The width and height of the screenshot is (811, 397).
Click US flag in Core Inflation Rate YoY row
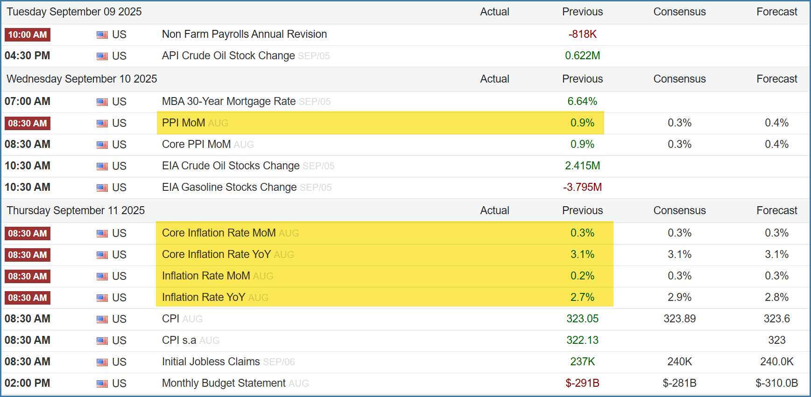pos(102,255)
